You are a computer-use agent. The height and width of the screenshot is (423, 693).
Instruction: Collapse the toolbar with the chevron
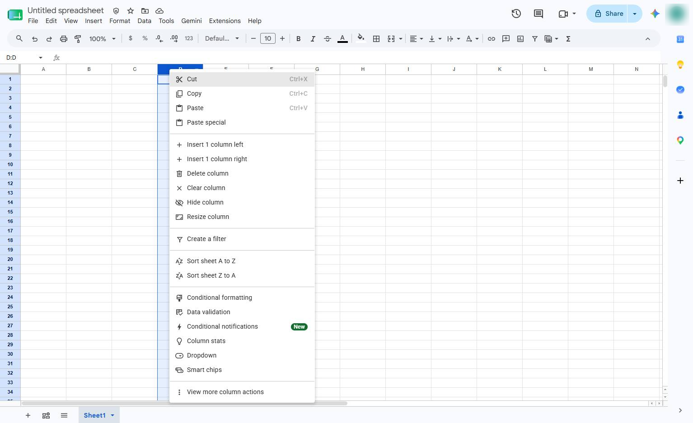(647, 39)
